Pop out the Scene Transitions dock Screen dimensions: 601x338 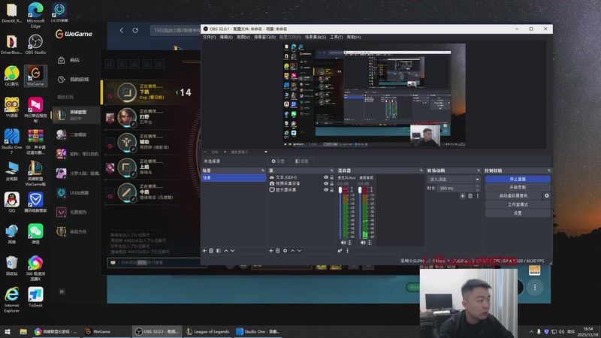[479, 171]
